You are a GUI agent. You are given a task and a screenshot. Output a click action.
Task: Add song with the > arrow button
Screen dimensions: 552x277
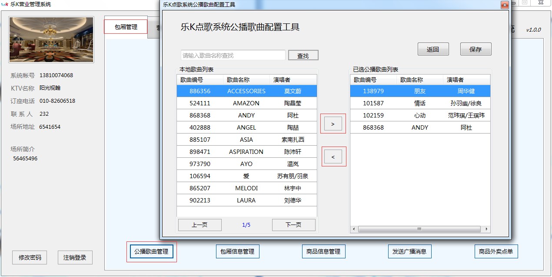[x=333, y=124]
